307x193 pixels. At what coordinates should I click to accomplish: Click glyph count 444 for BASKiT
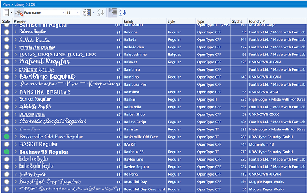[x=243, y=144]
